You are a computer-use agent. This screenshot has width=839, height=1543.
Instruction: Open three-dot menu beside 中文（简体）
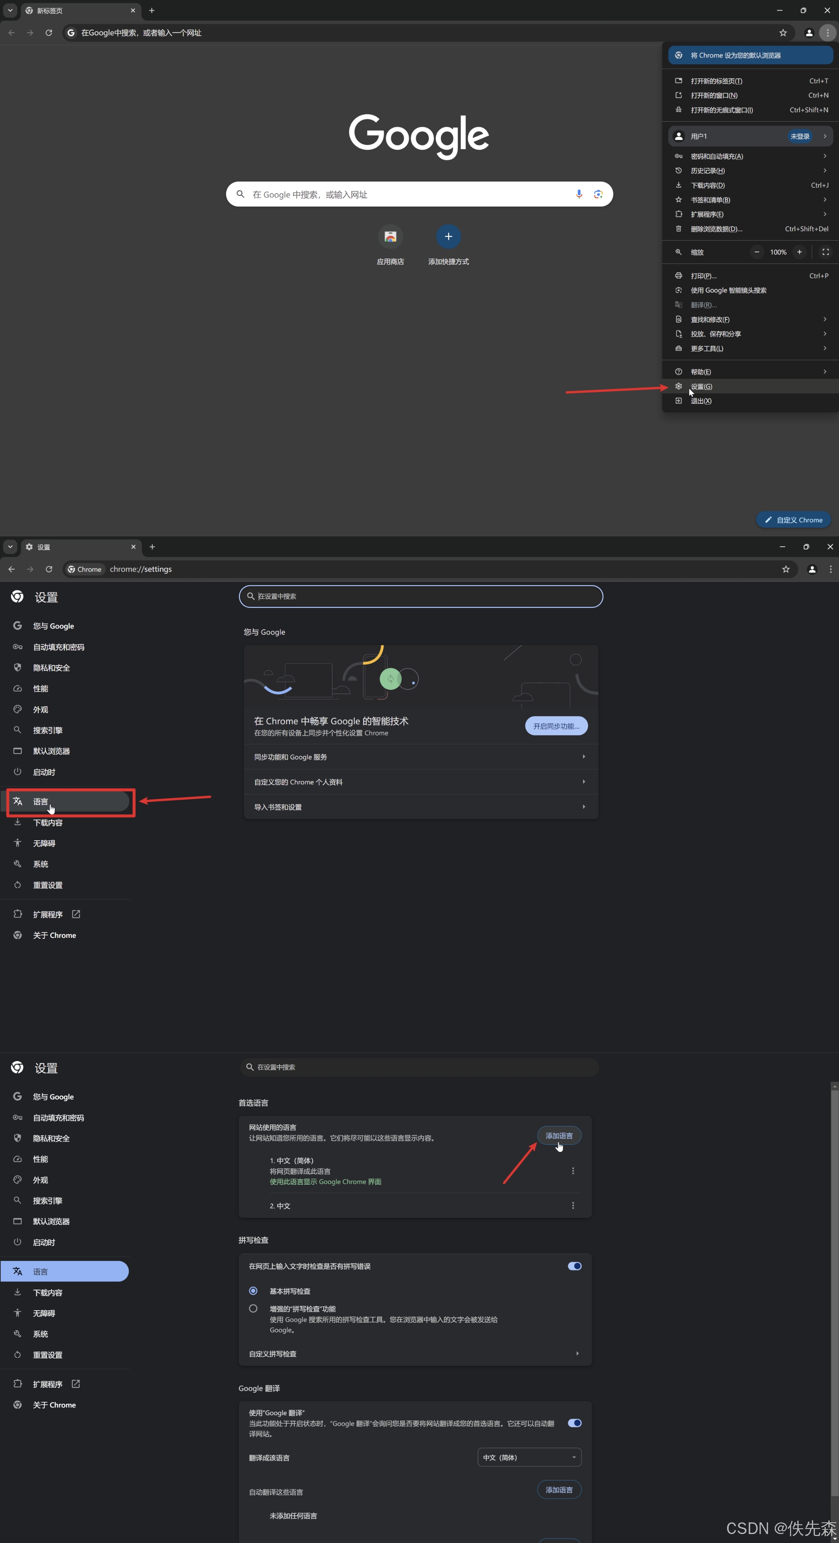pos(573,1170)
